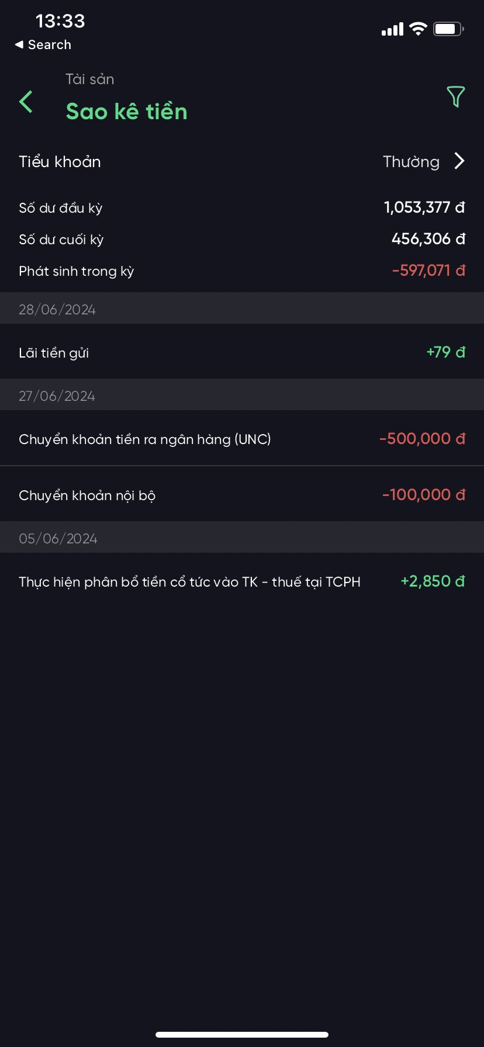
Task: Open the filter funnel icon
Action: point(455,96)
